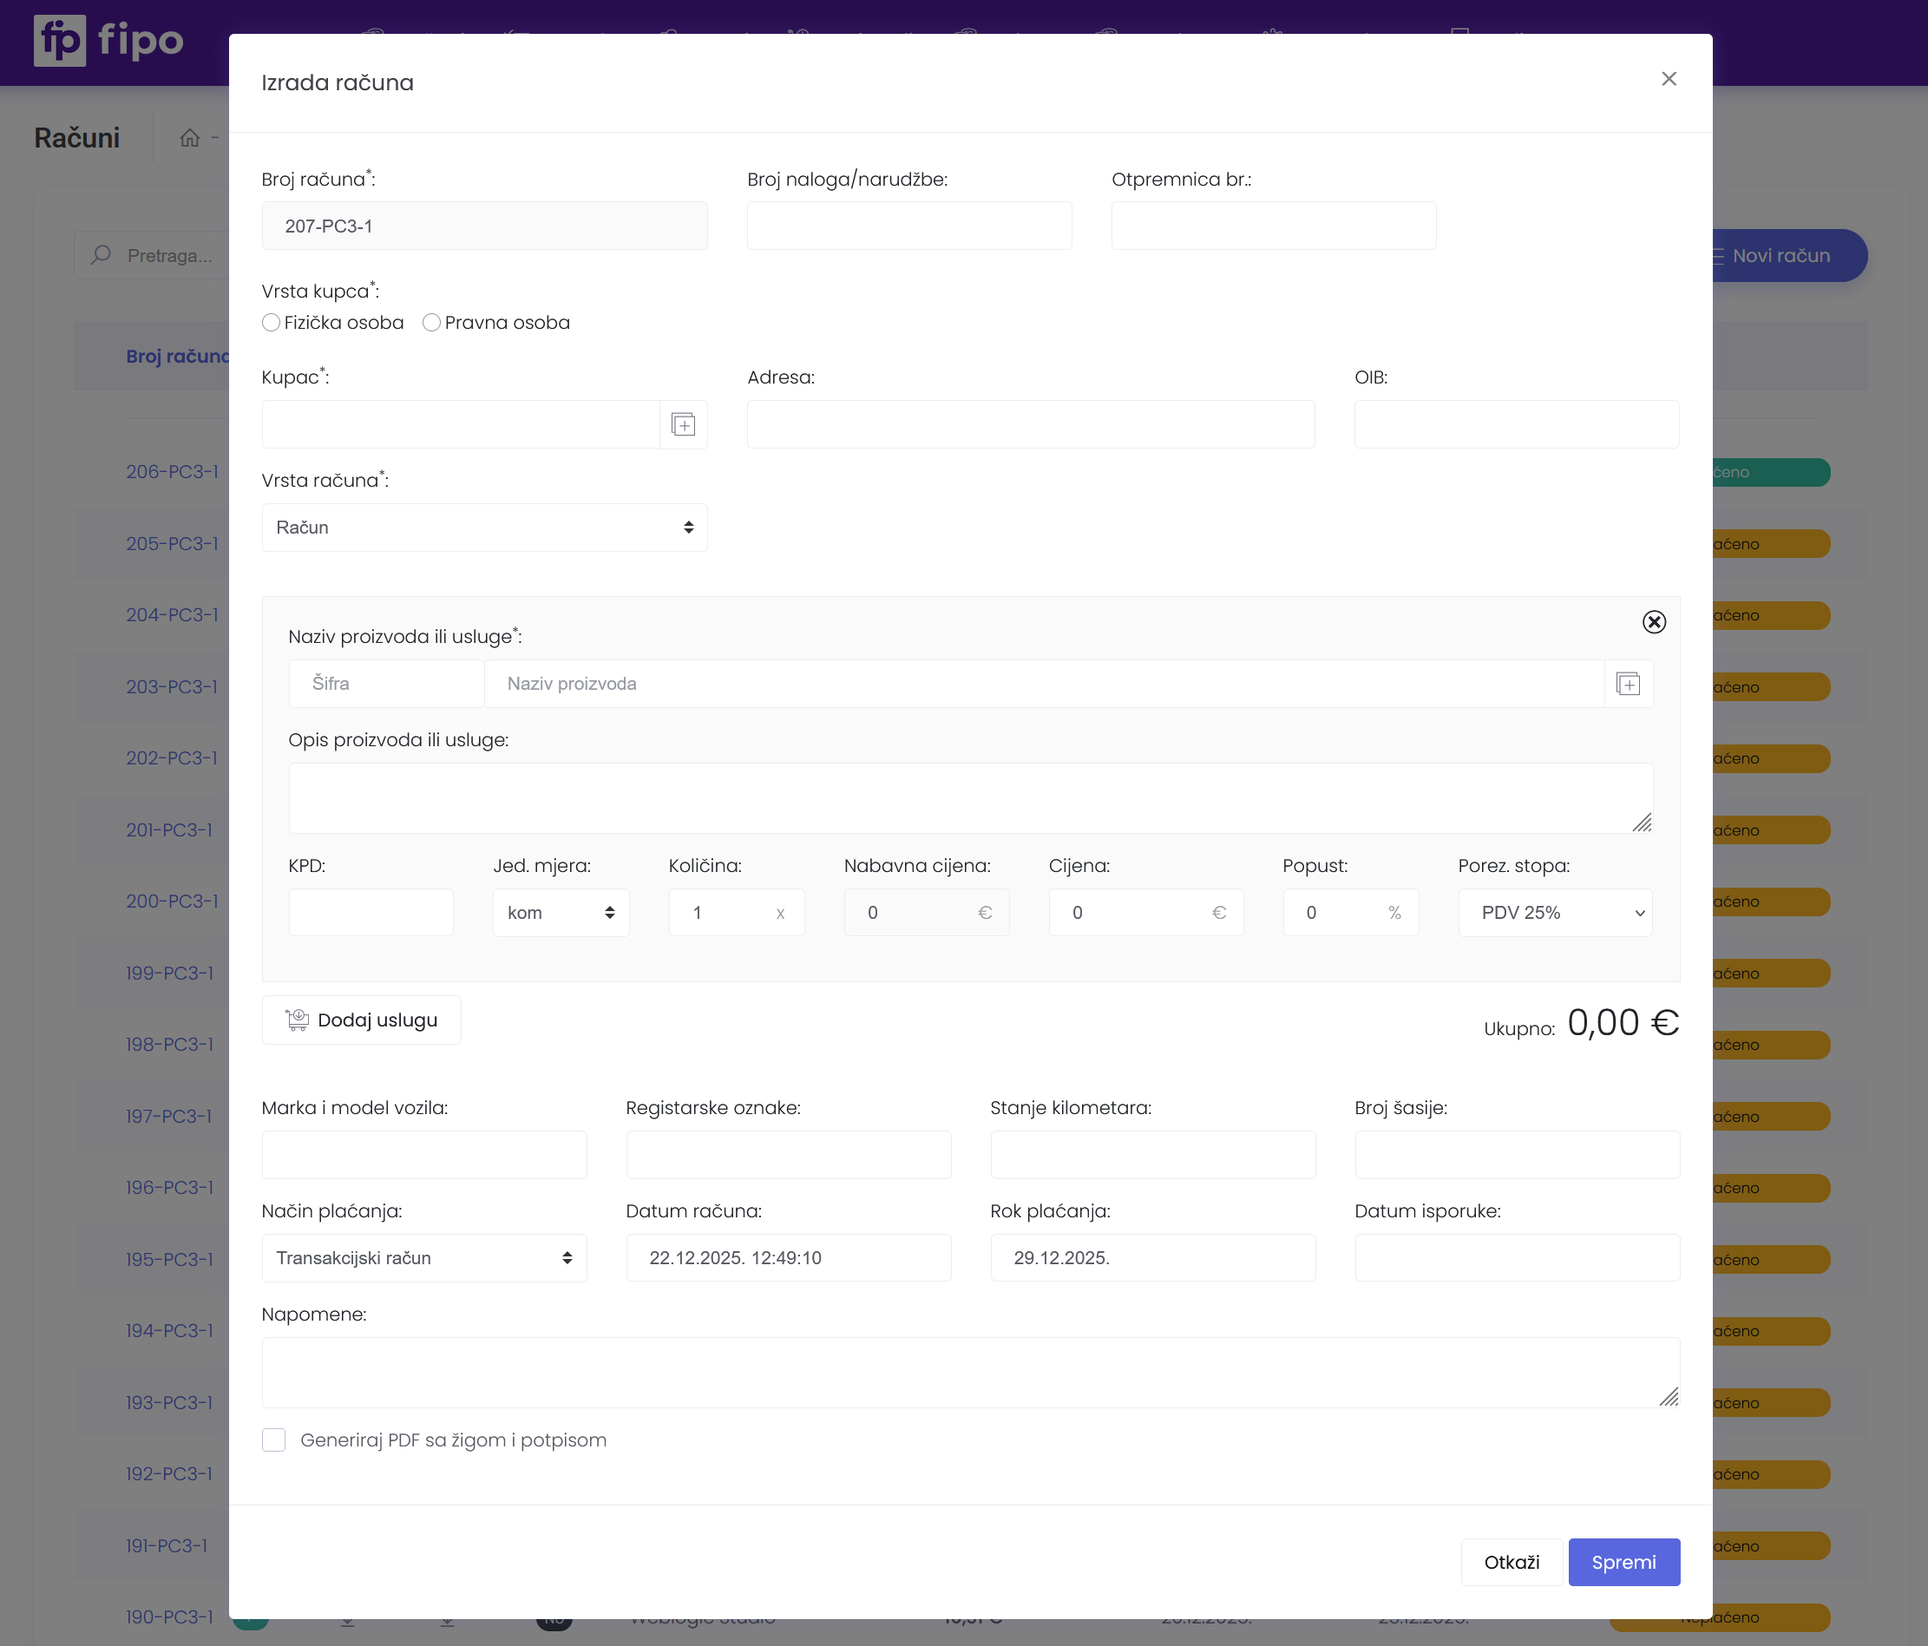This screenshot has height=1646, width=1928.
Task: Click the home breadcrumb icon
Action: click(x=190, y=138)
